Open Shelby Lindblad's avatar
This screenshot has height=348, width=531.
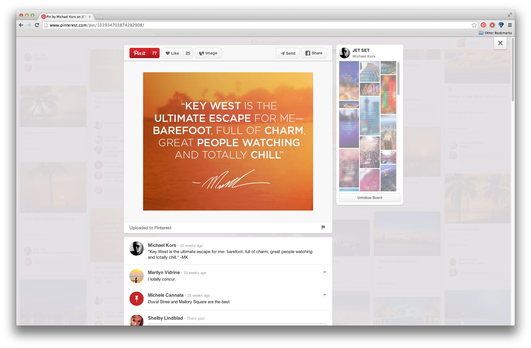pyautogui.click(x=137, y=320)
